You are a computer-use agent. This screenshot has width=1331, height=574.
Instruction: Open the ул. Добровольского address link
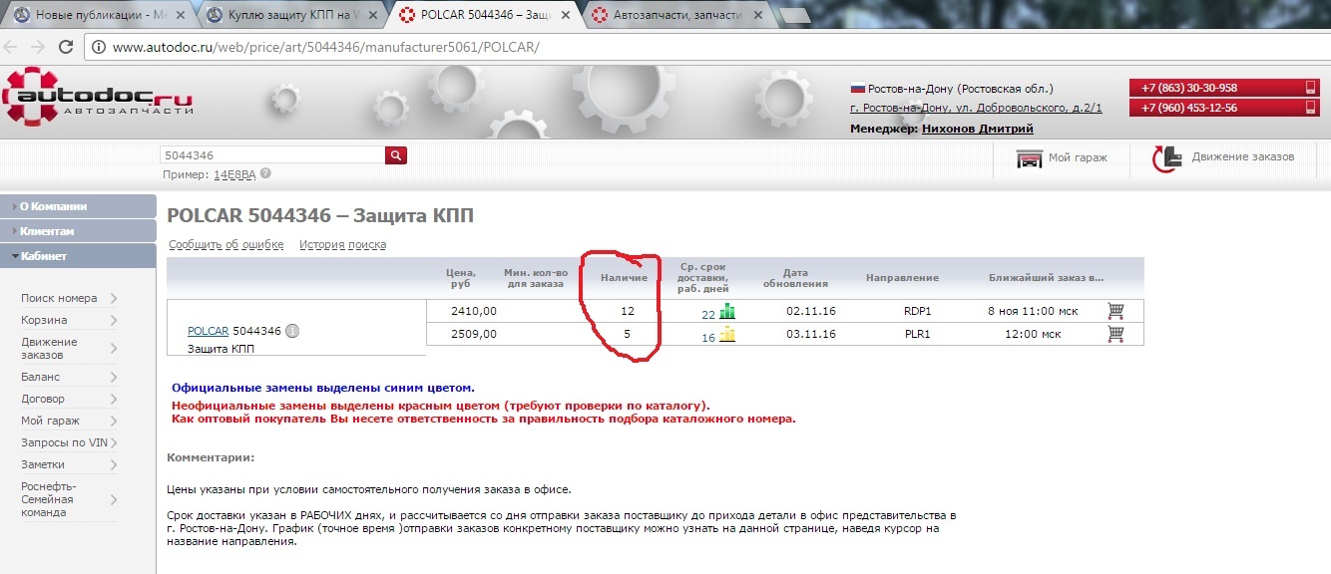[x=976, y=108]
